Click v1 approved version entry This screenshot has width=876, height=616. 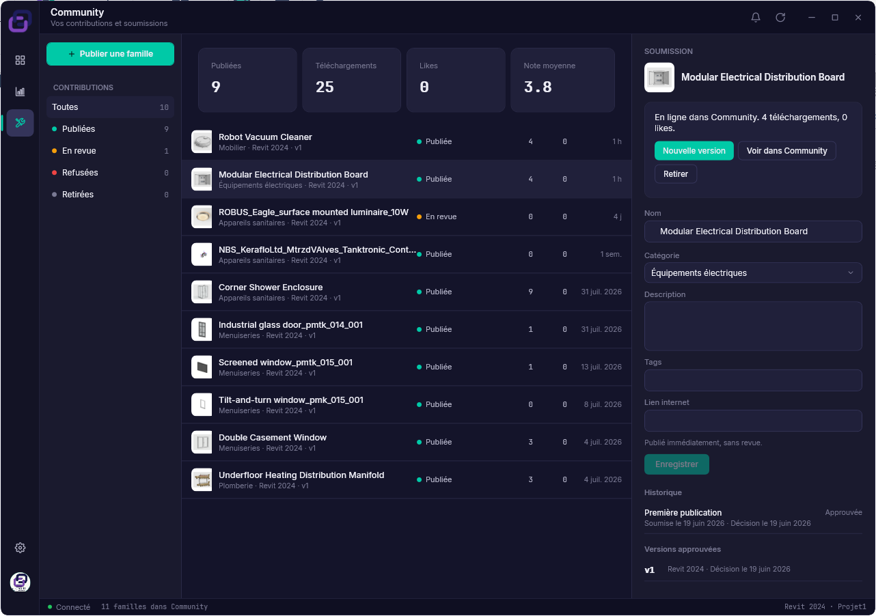(753, 570)
